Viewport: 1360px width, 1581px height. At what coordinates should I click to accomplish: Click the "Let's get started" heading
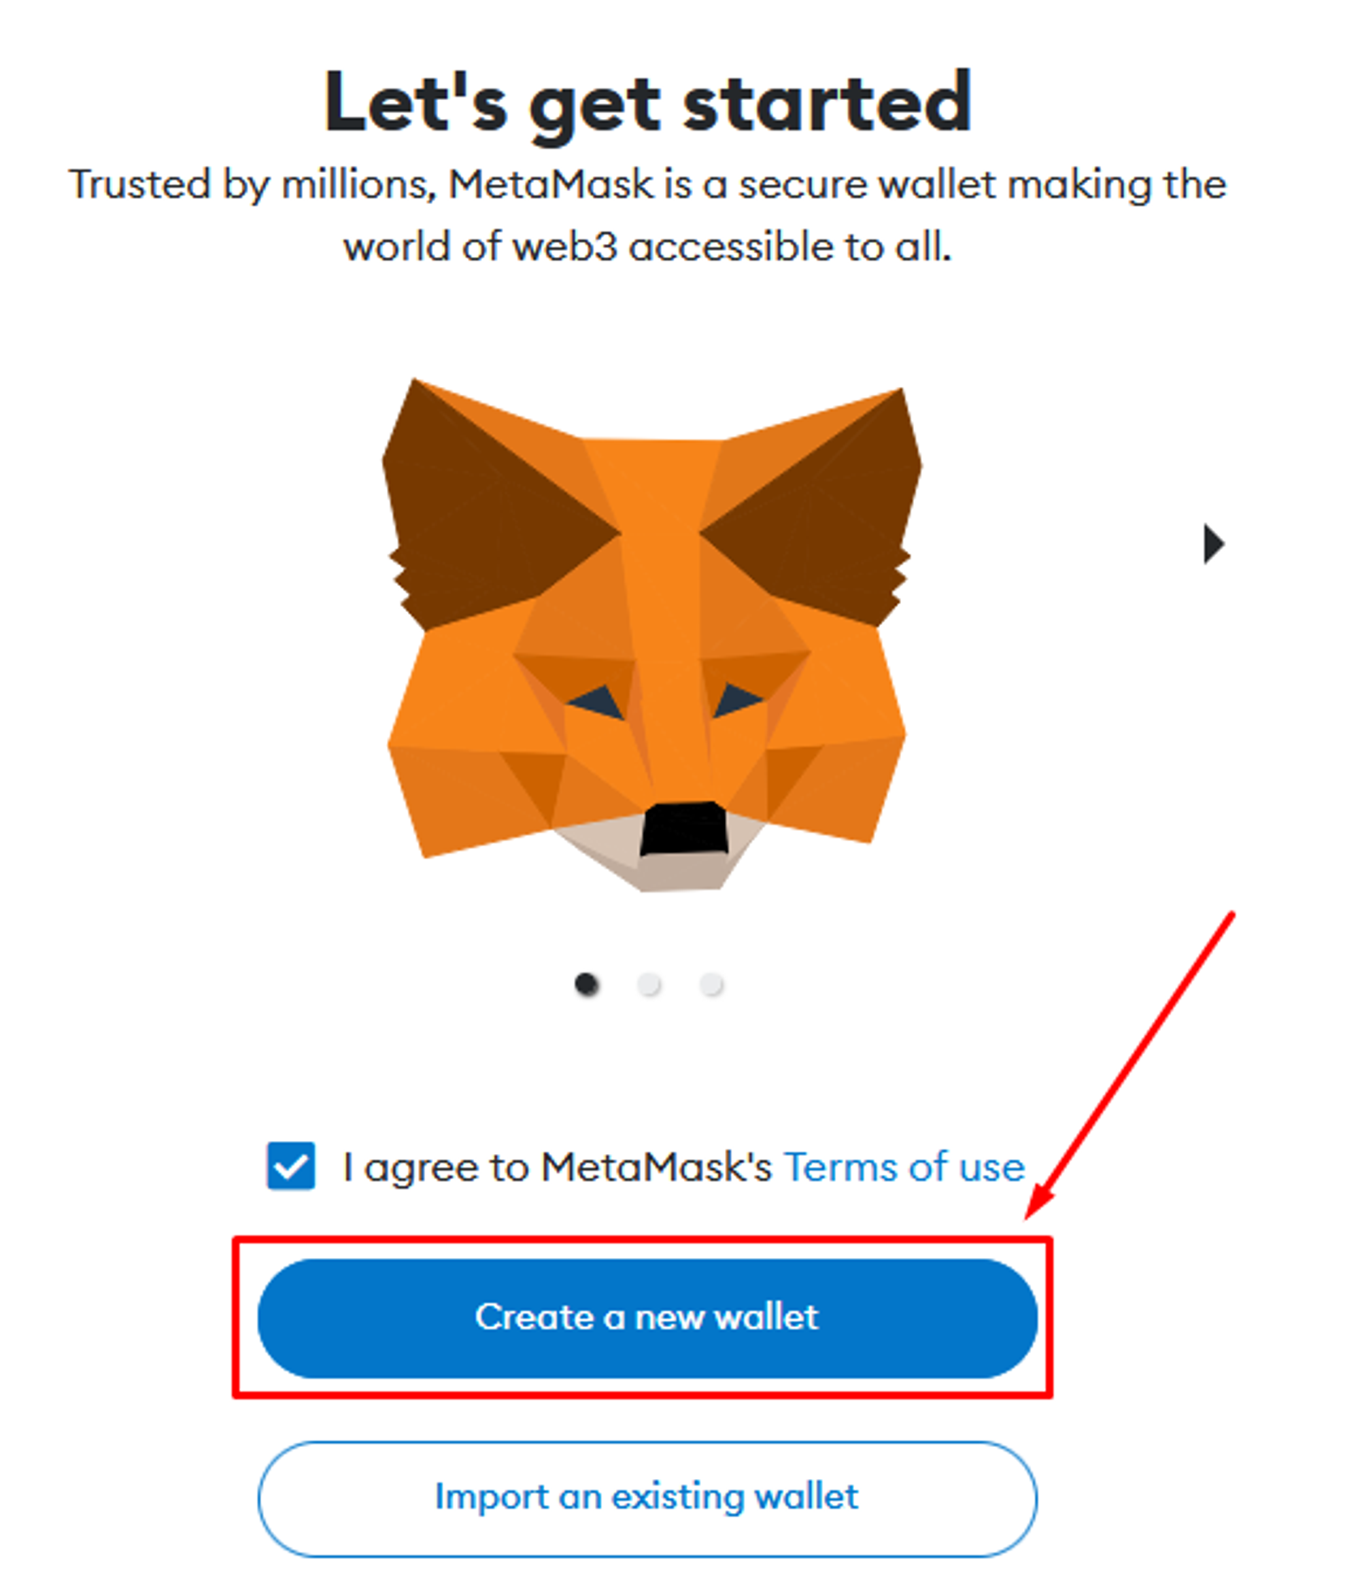click(648, 103)
